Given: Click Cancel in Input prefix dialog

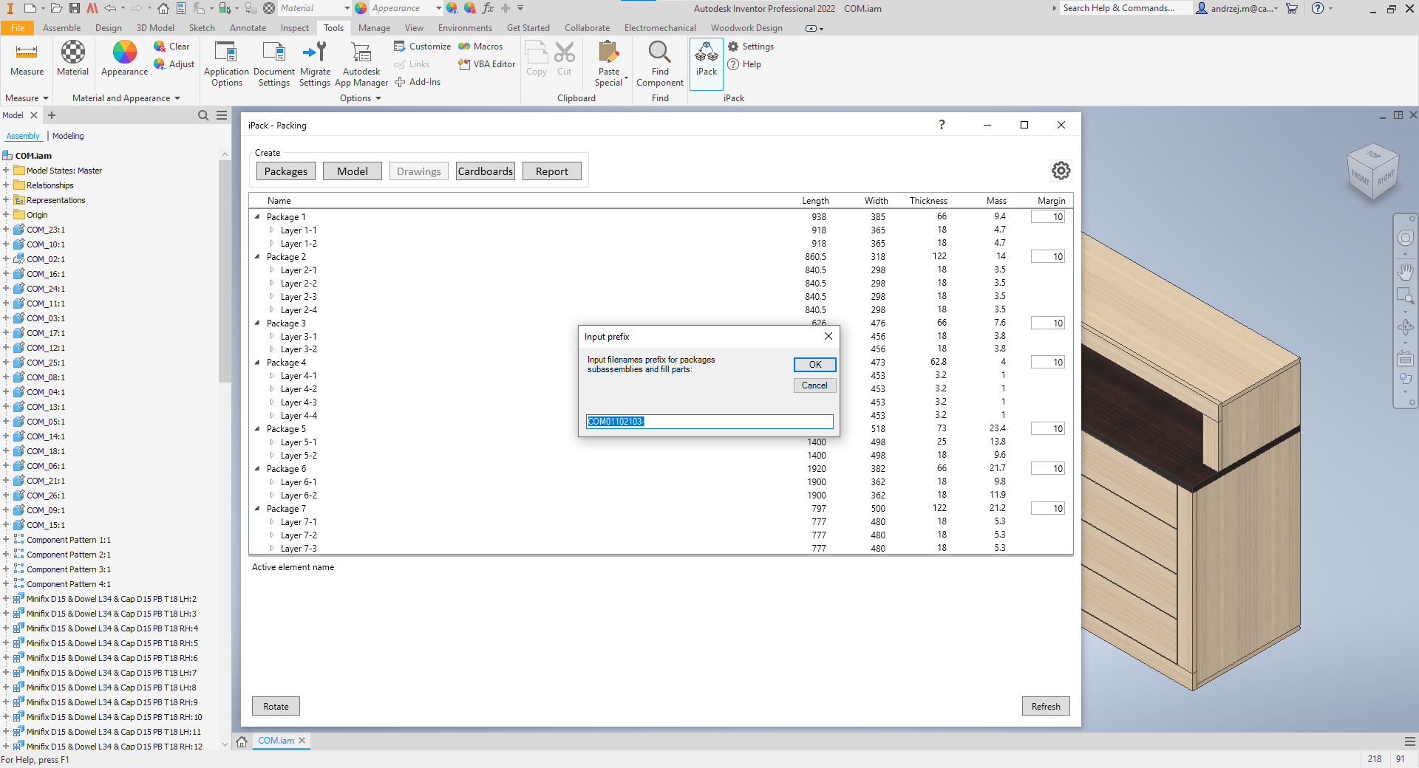Looking at the screenshot, I should coord(814,385).
